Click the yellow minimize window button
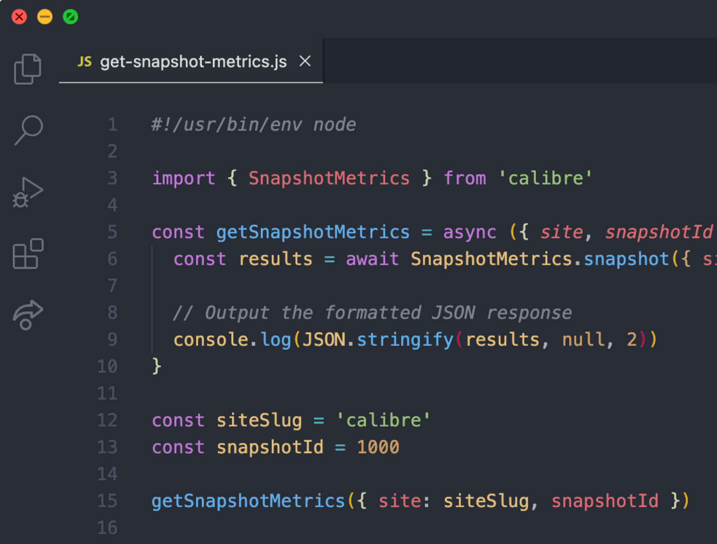The image size is (717, 544). (44, 17)
